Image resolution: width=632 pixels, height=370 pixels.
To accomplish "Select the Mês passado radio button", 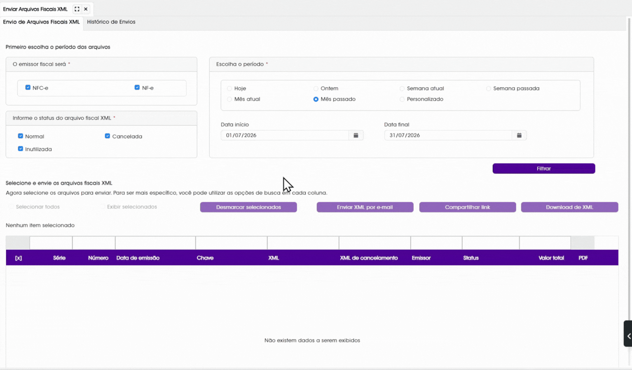I will pos(316,99).
